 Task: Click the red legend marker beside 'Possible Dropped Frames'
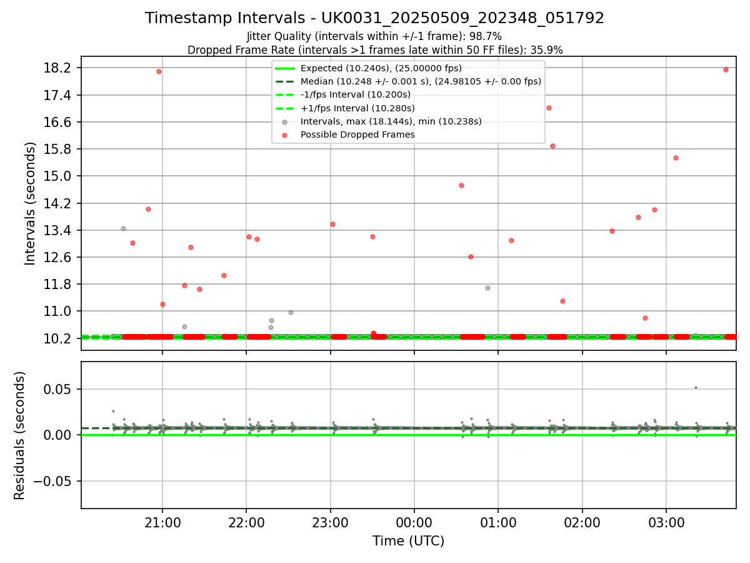tap(284, 134)
